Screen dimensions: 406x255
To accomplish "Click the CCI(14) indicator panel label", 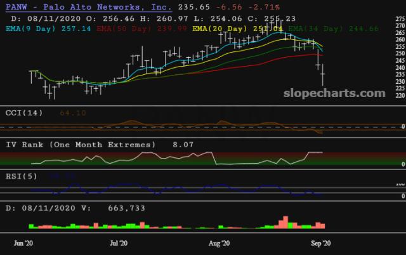I will 25,113.
